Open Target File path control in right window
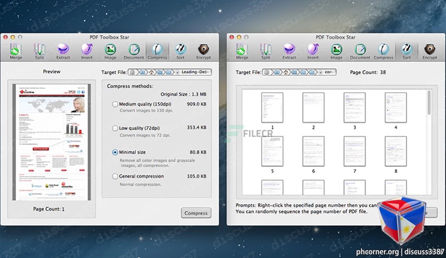This screenshot has width=446, height=258. pyautogui.click(x=299, y=72)
